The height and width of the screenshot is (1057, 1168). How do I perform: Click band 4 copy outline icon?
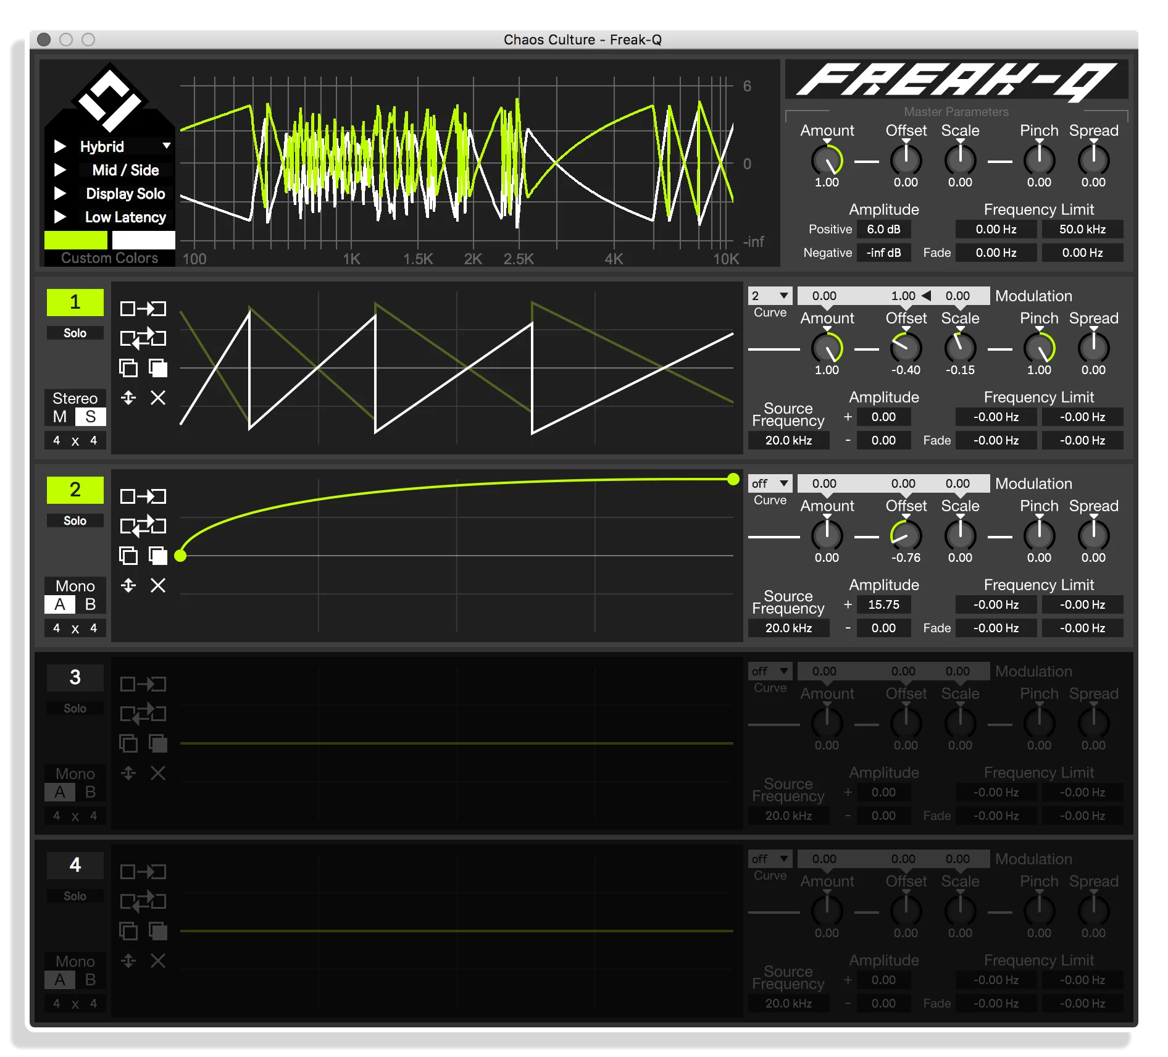(128, 931)
